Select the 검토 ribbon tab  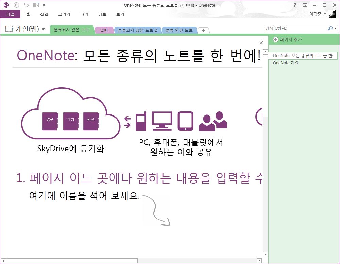(x=102, y=14)
